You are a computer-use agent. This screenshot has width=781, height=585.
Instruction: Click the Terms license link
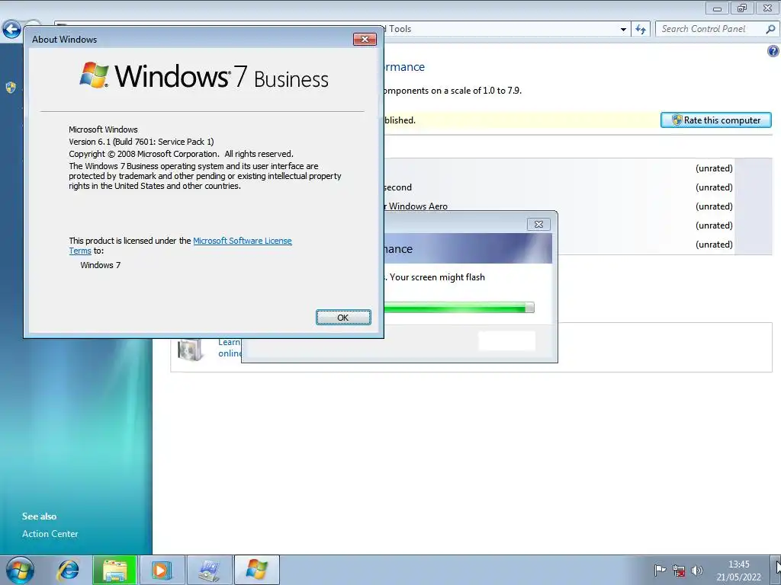pos(79,251)
